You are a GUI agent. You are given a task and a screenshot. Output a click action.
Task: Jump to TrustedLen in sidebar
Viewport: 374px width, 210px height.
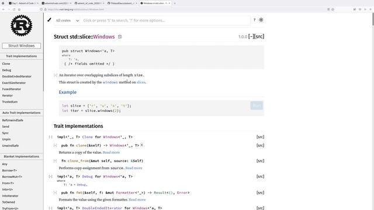(x=10, y=101)
